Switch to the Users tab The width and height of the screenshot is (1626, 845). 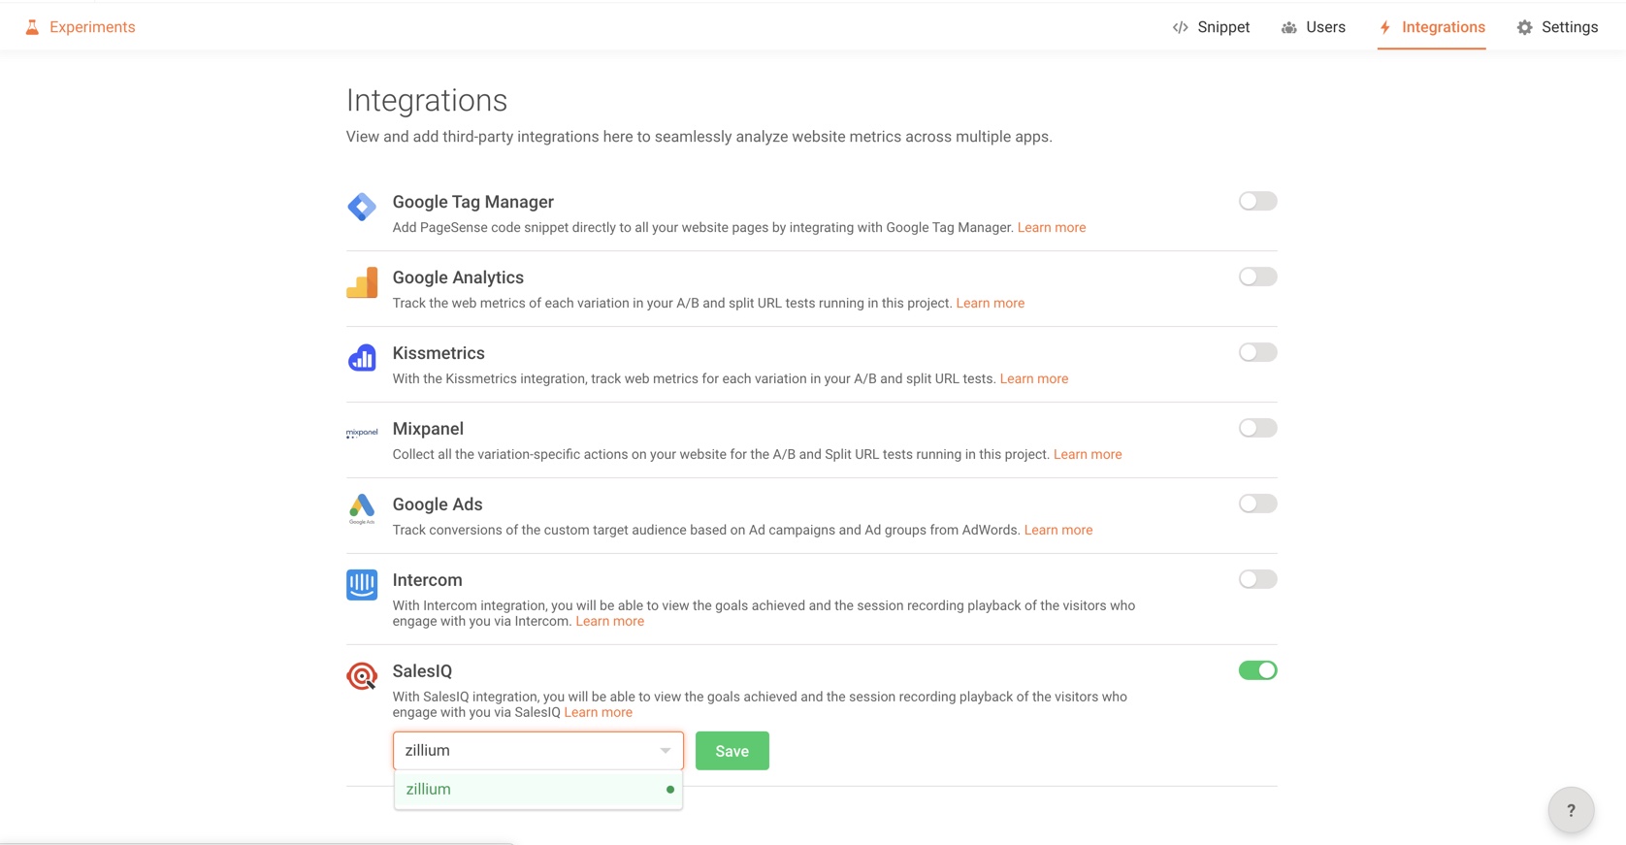point(1314,27)
